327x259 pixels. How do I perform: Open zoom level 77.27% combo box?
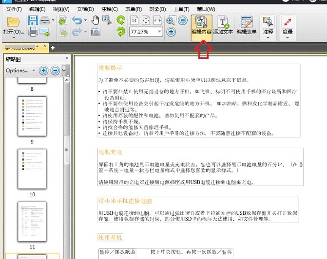(x=146, y=32)
